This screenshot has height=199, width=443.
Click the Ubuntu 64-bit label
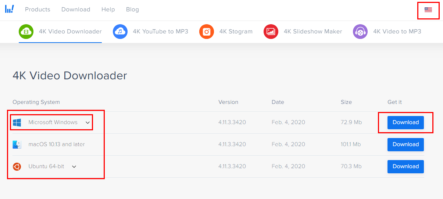[46, 167]
